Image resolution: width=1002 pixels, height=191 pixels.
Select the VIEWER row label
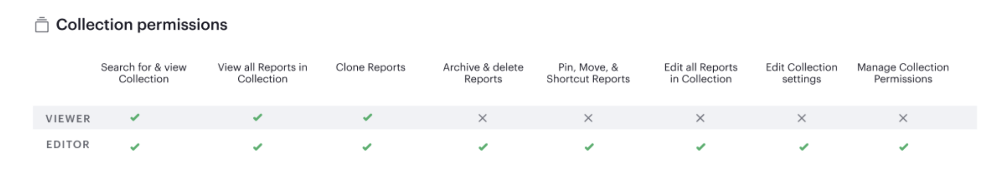tap(68, 119)
